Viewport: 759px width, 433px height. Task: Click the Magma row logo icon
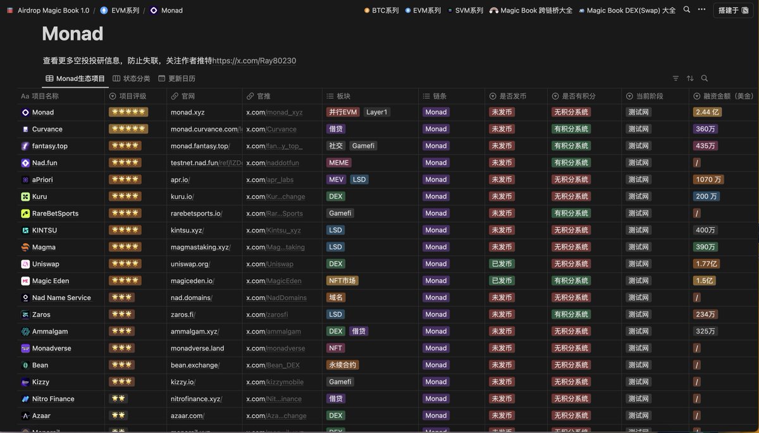(x=25, y=247)
